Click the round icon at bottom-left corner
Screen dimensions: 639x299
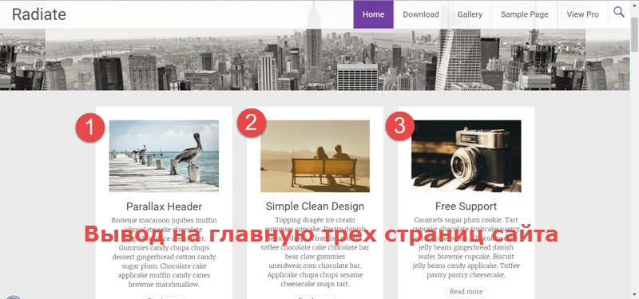(14, 298)
